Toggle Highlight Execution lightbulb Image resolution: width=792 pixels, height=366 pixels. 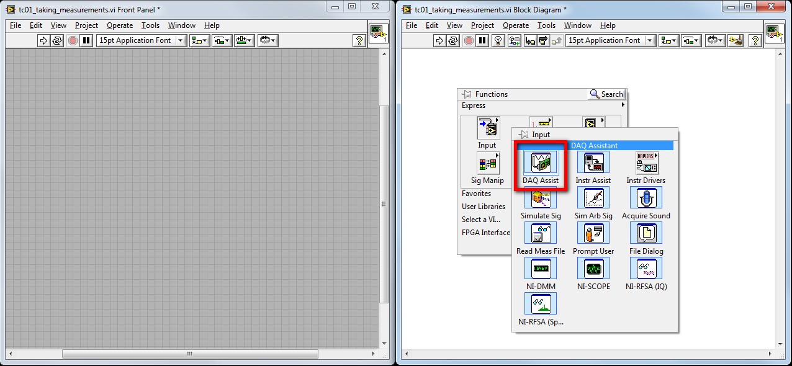pos(498,40)
